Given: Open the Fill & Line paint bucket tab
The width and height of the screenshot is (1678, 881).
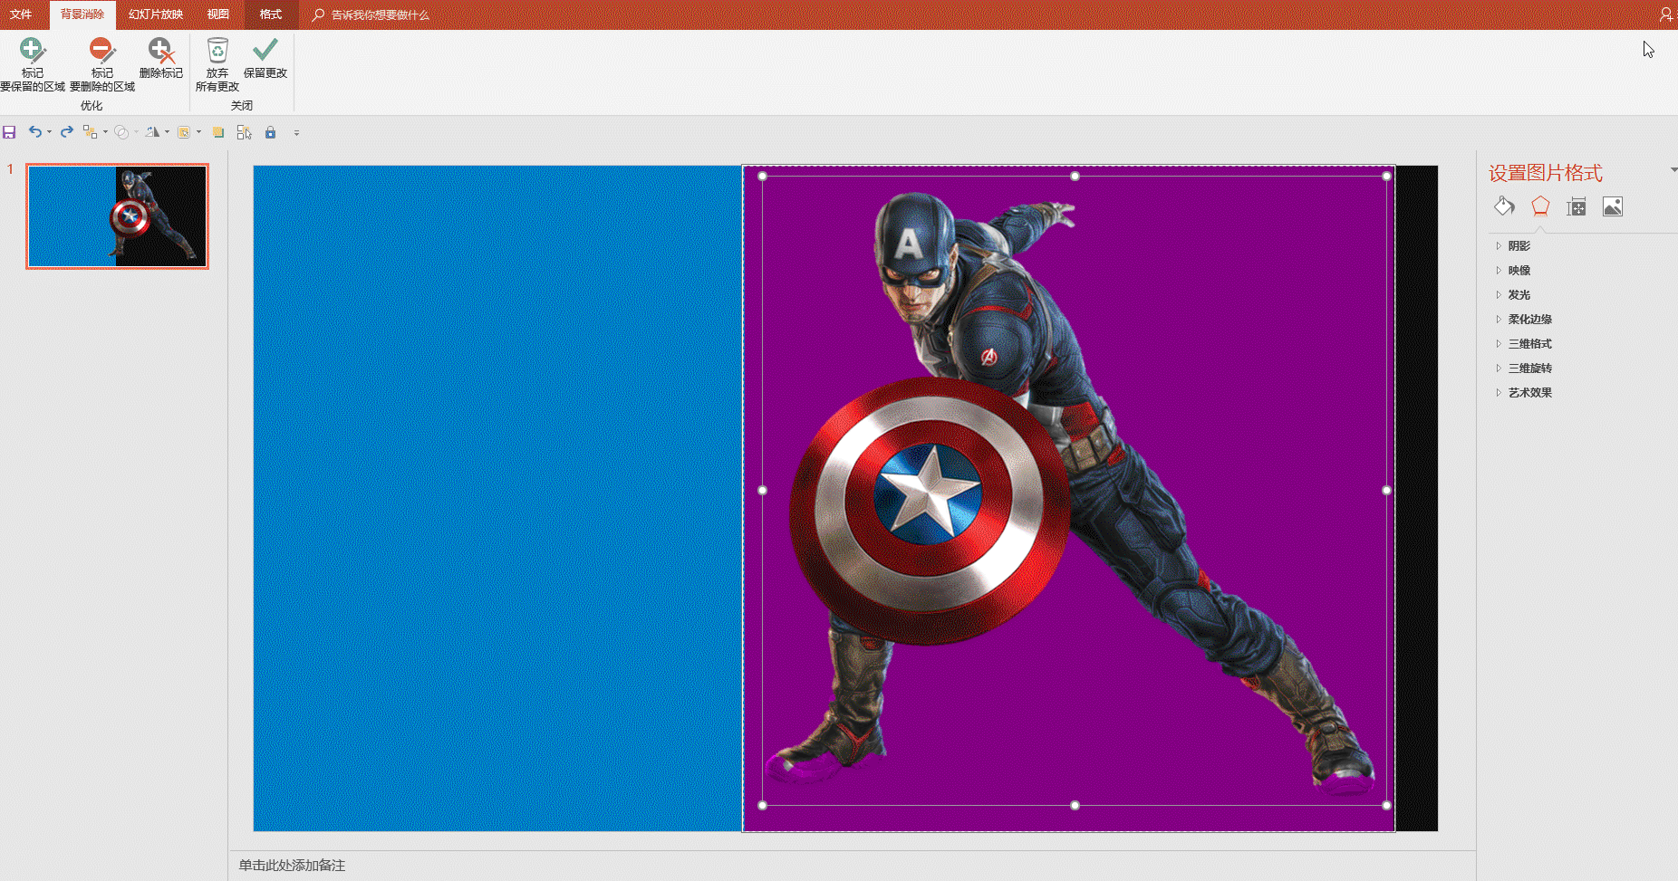Looking at the screenshot, I should pos(1504,206).
